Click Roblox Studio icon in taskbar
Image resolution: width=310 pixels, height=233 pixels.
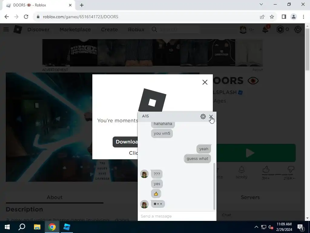click(x=67, y=227)
